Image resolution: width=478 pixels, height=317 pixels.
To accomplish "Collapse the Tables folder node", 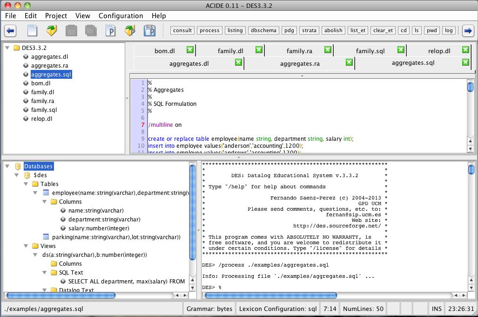I will (x=26, y=184).
